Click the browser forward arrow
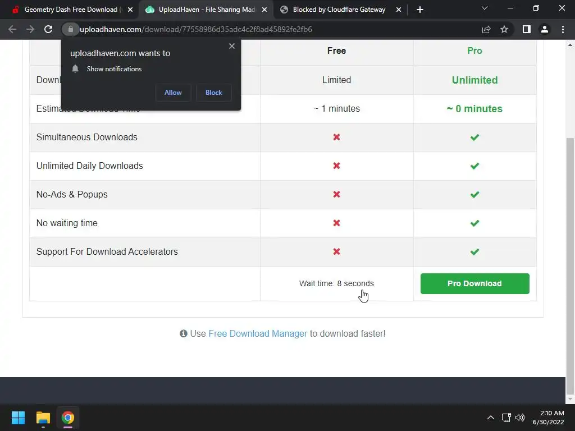 [30, 29]
